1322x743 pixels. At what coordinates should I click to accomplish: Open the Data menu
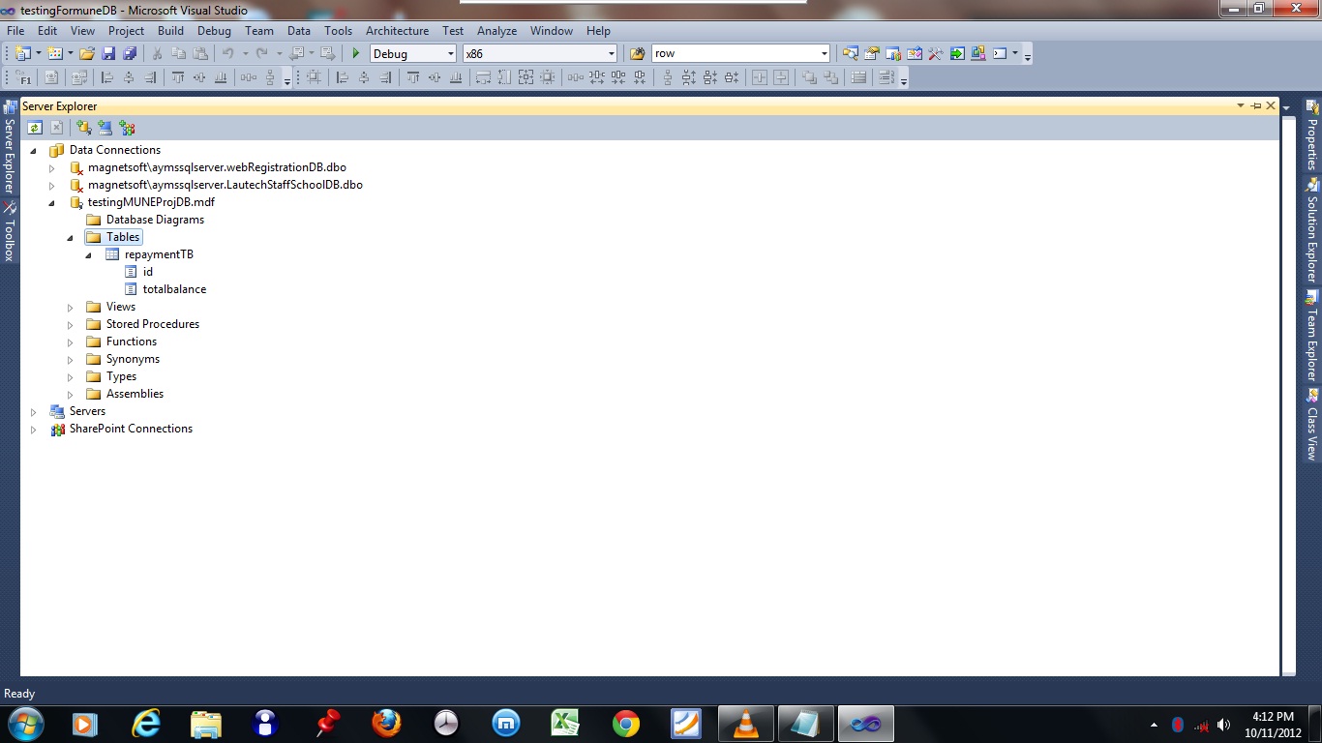tap(299, 31)
